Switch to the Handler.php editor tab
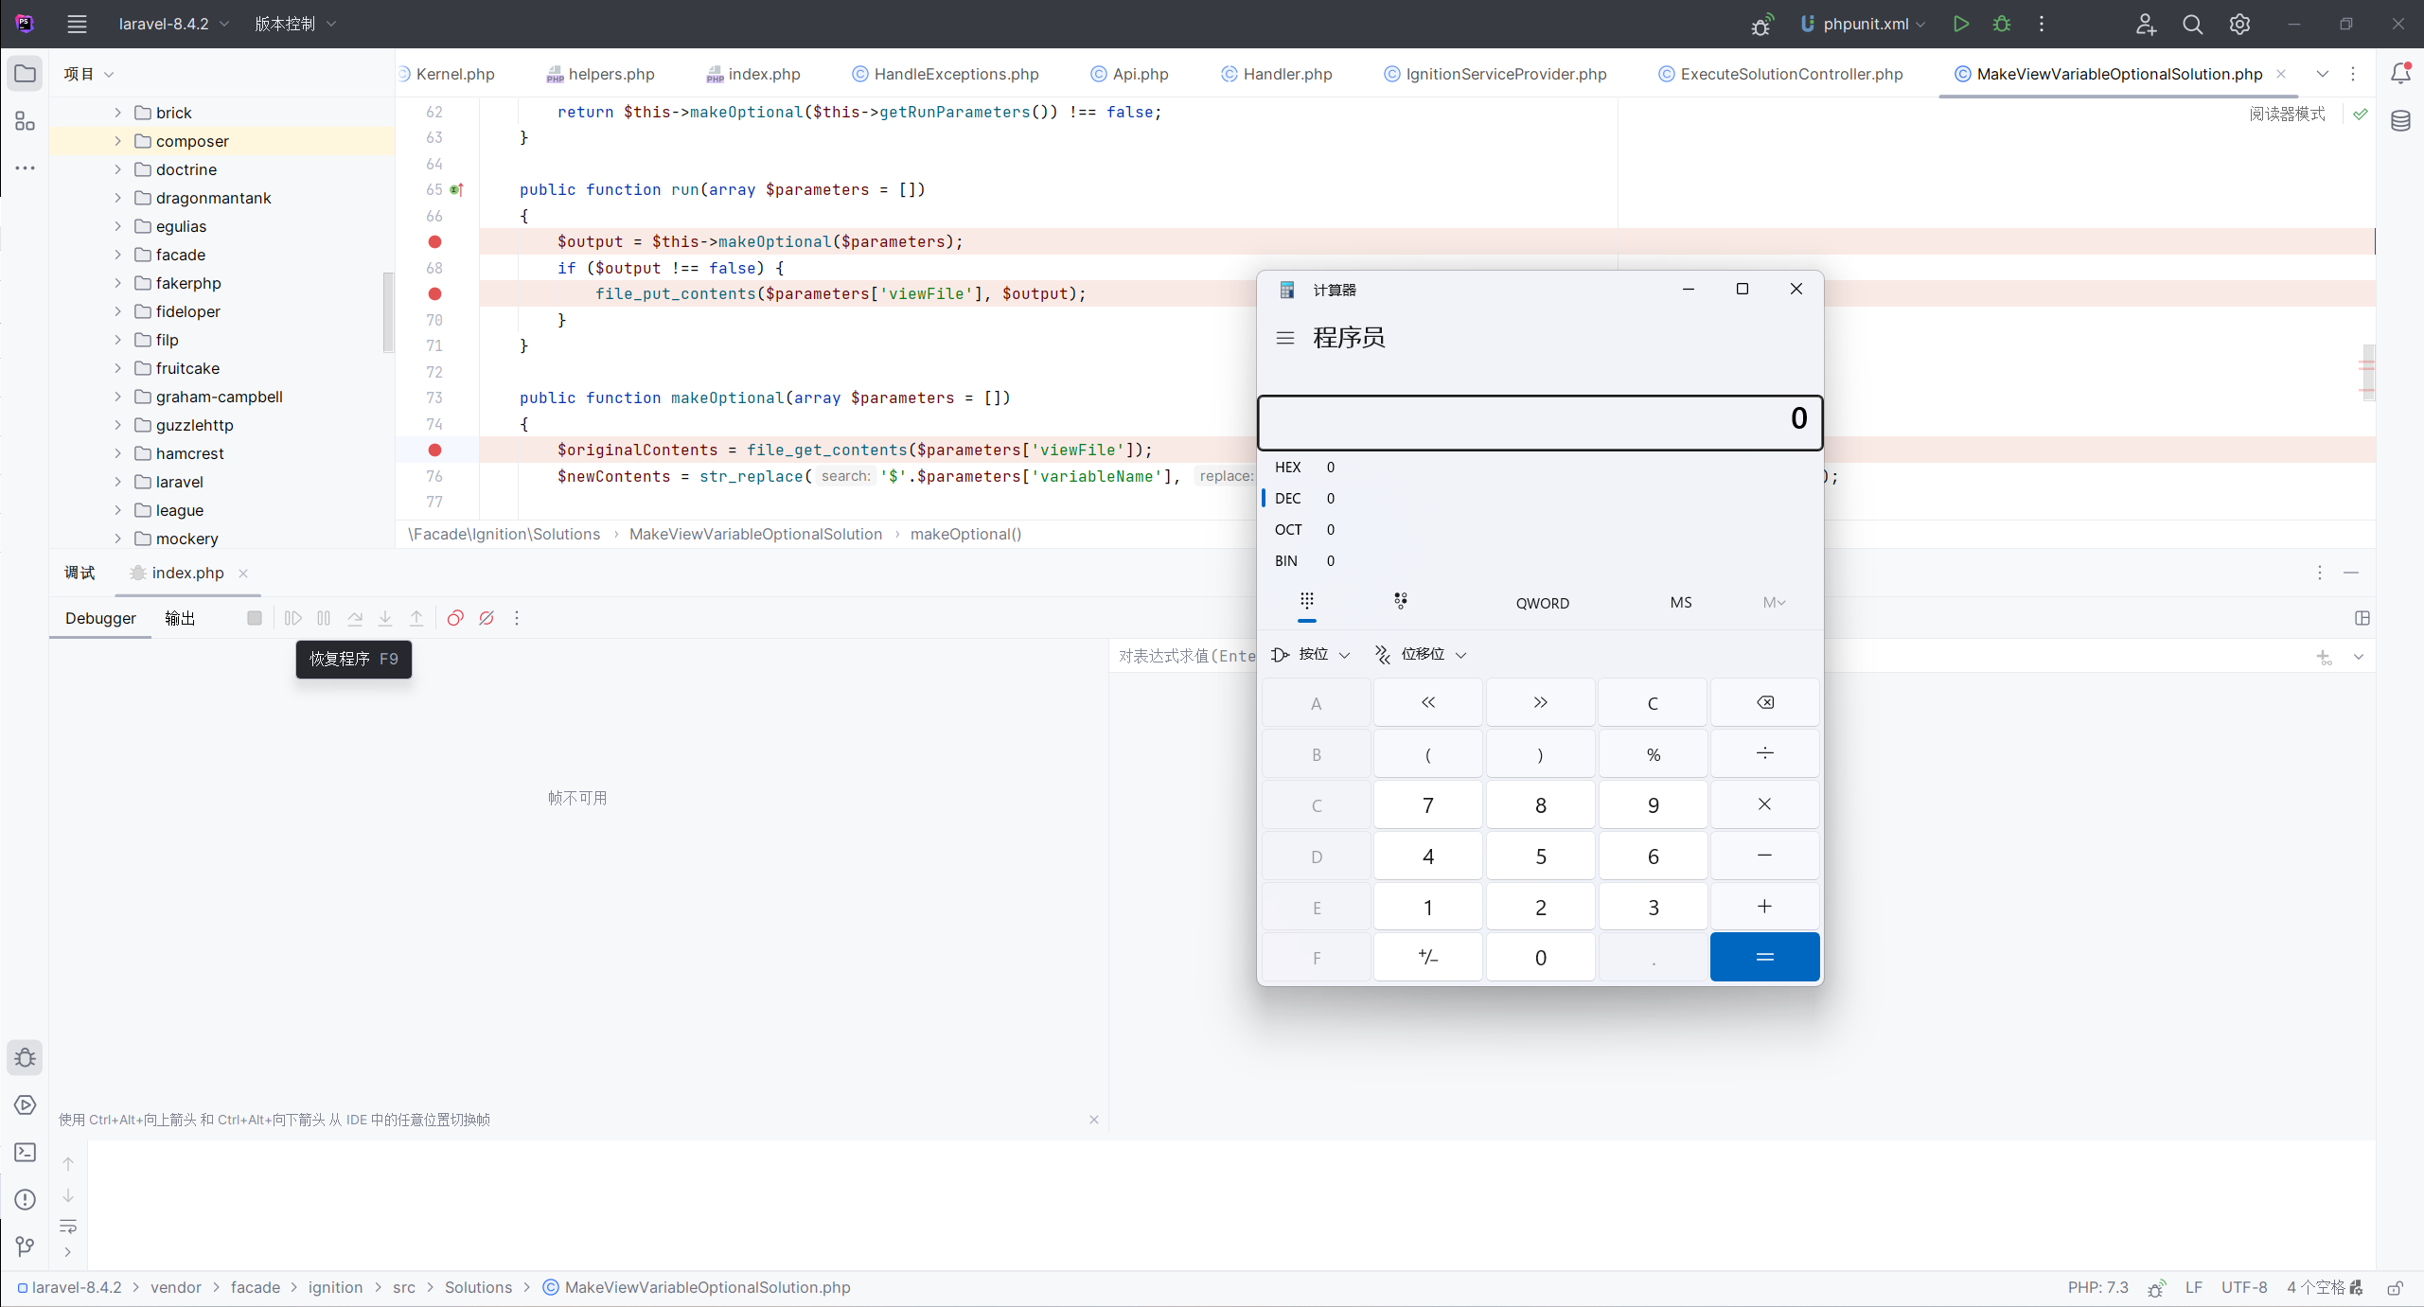 click(1286, 74)
